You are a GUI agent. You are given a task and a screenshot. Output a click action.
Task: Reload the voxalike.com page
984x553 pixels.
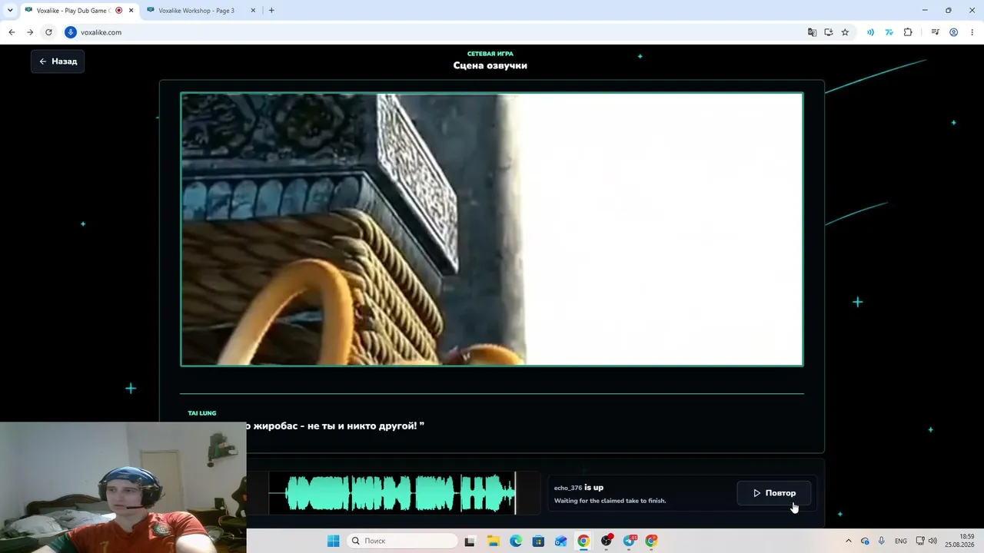(x=48, y=32)
